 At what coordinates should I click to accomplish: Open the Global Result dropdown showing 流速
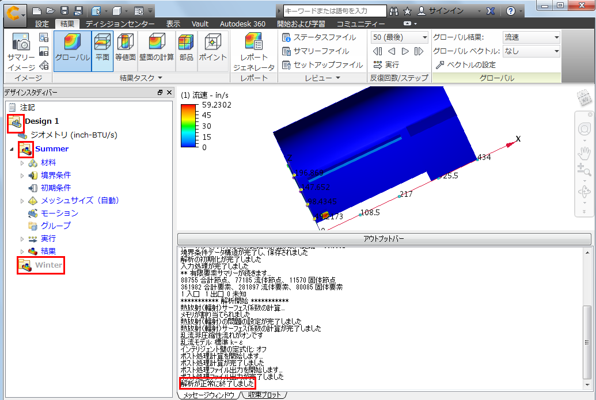click(x=532, y=37)
